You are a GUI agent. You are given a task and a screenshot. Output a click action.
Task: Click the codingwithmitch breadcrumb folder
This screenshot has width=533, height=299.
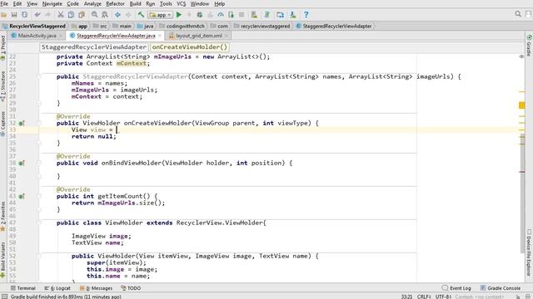pos(182,26)
